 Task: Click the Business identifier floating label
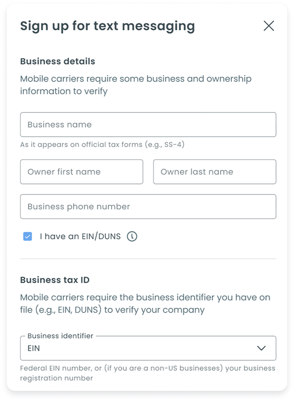tap(60, 336)
